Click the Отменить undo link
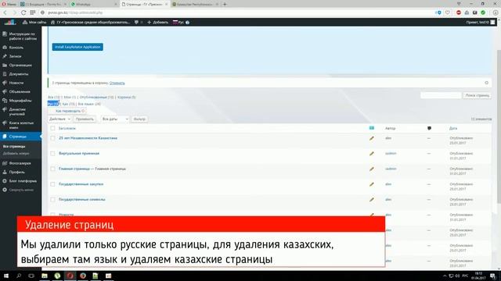The width and height of the screenshot is (501, 281). (117, 83)
